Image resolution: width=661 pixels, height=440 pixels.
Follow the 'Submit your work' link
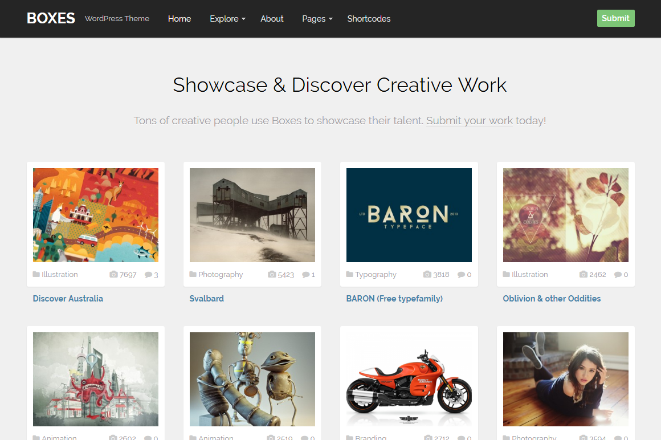pos(470,121)
